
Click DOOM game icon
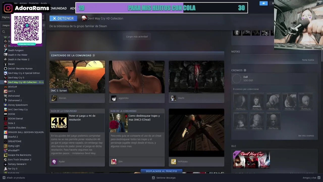(6, 114)
